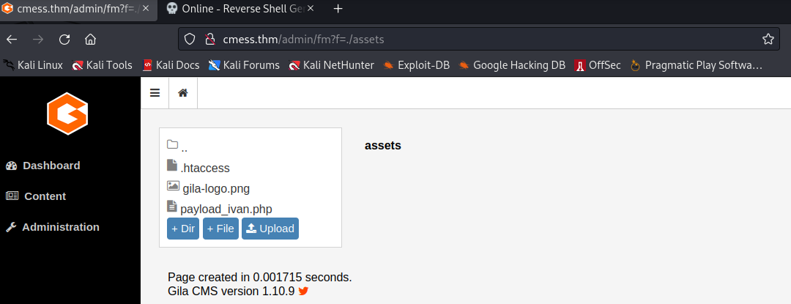
Task: Open the browser home page icon
Action: (90, 40)
